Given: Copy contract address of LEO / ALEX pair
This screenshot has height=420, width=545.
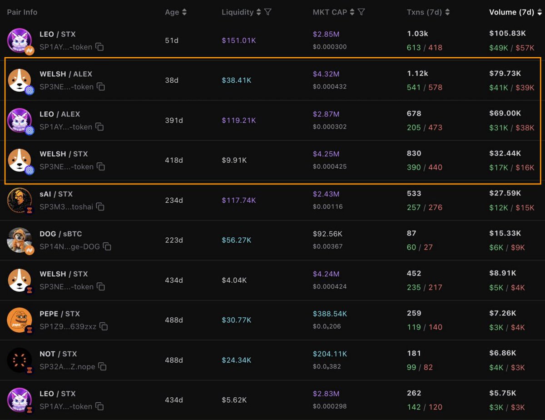Looking at the screenshot, I should pos(100,127).
